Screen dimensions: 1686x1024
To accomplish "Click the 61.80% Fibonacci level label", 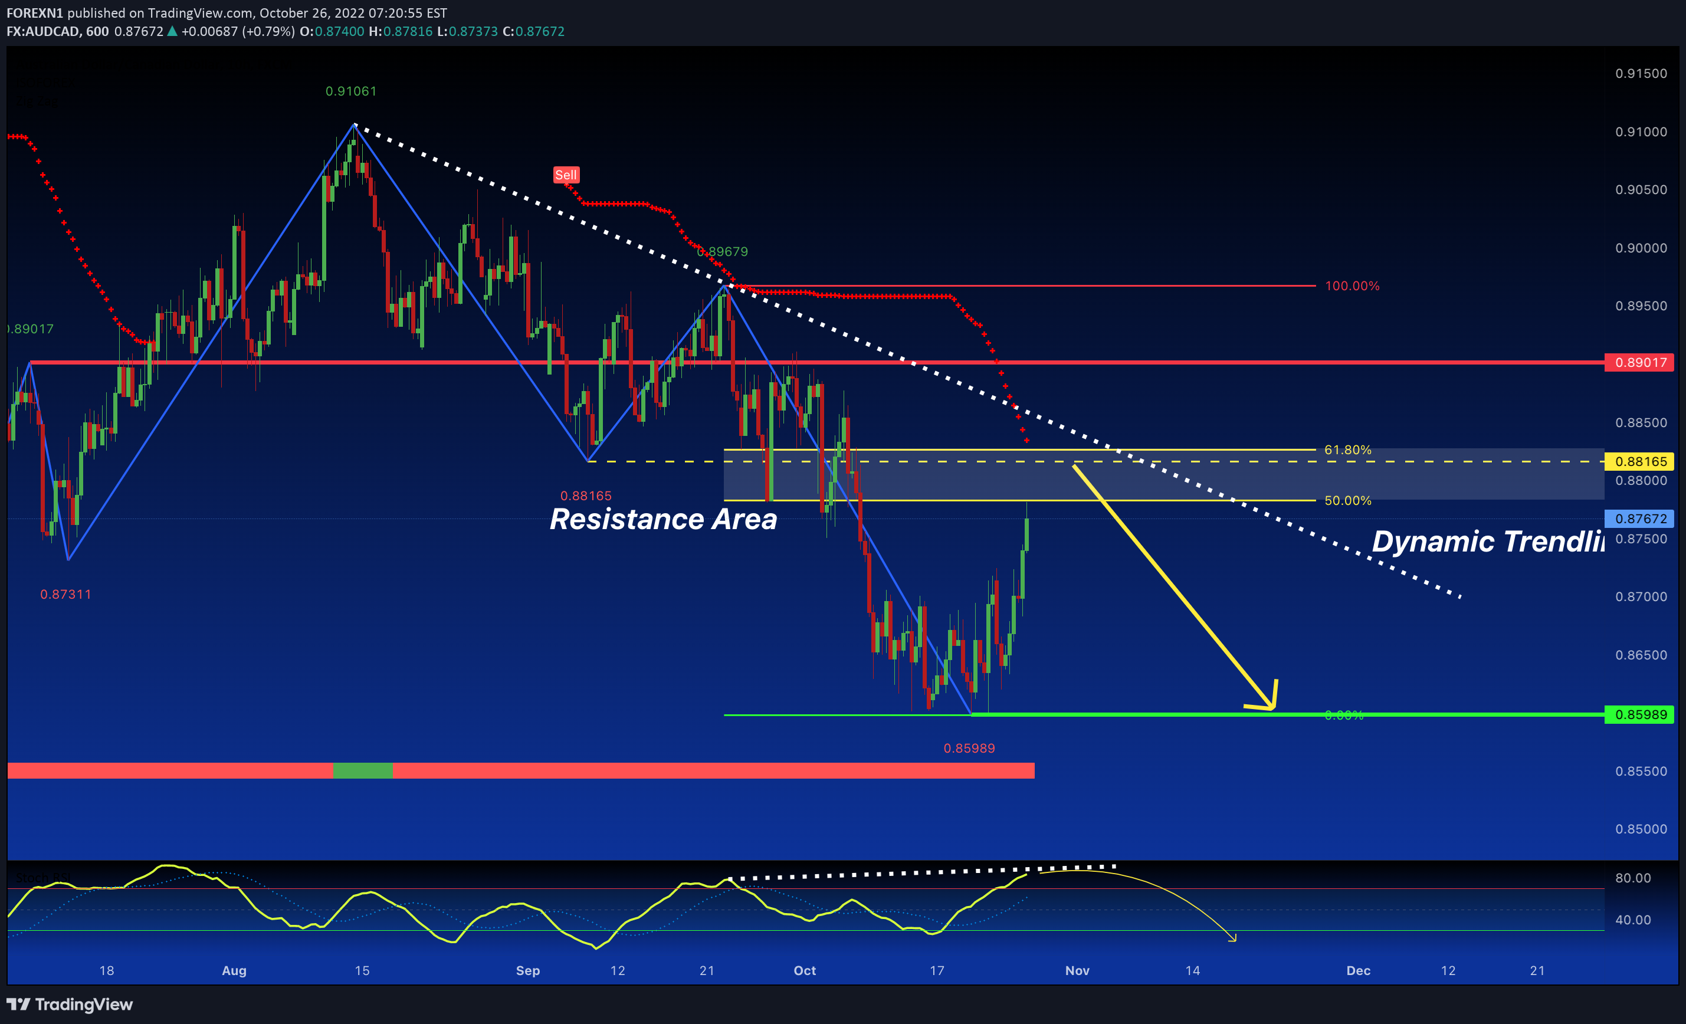I will (1348, 450).
